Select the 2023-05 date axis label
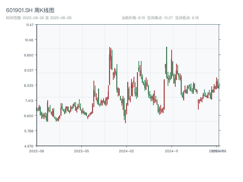This screenshot has width=243, height=182. pyautogui.click(x=81, y=151)
